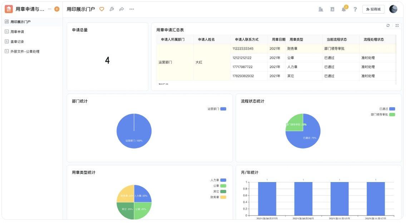The width and height of the screenshot is (406, 223).
Task: Click the organization building icon in top bar
Action: (x=321, y=9)
